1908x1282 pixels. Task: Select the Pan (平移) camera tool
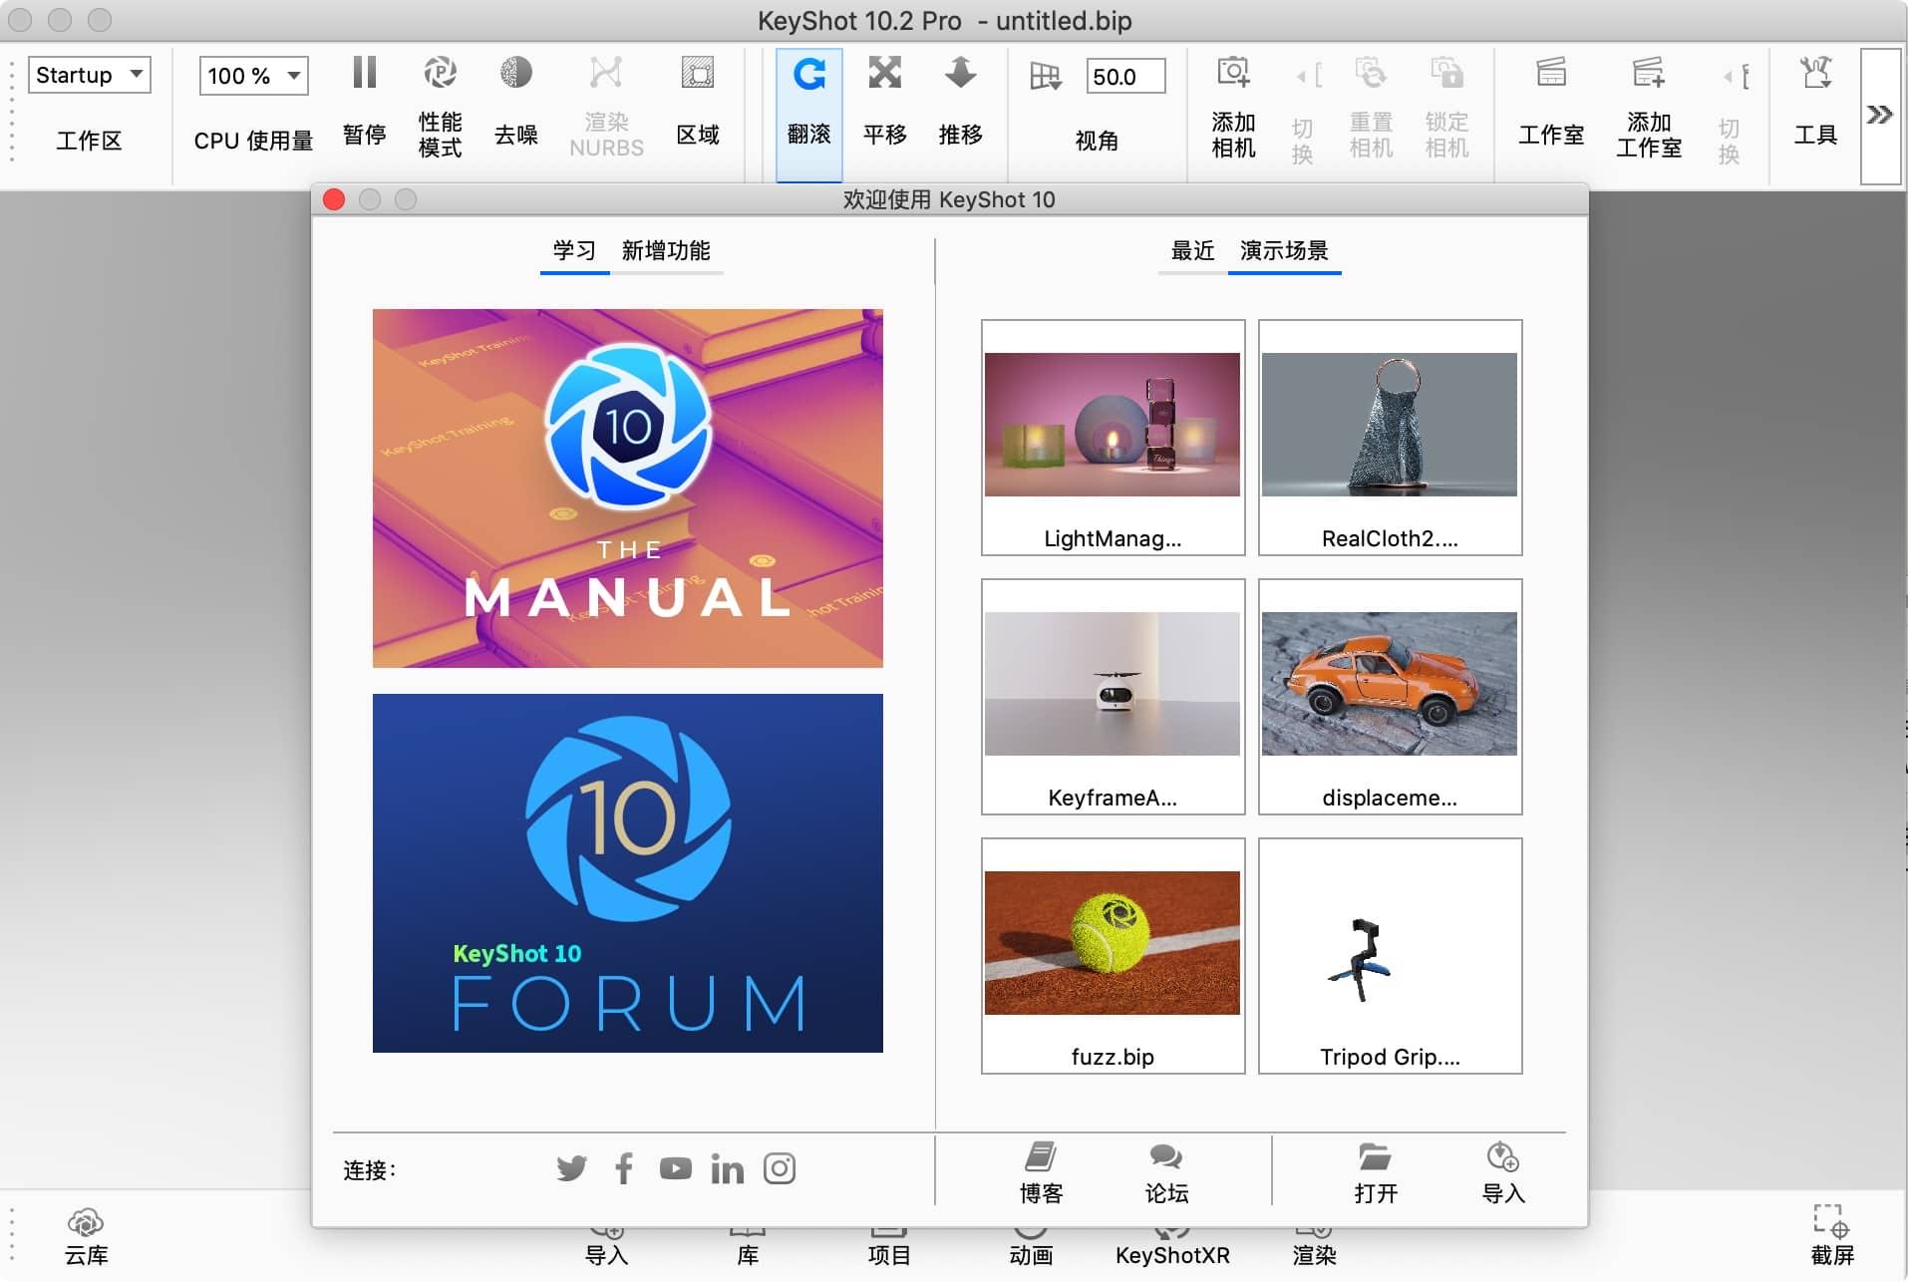(884, 72)
